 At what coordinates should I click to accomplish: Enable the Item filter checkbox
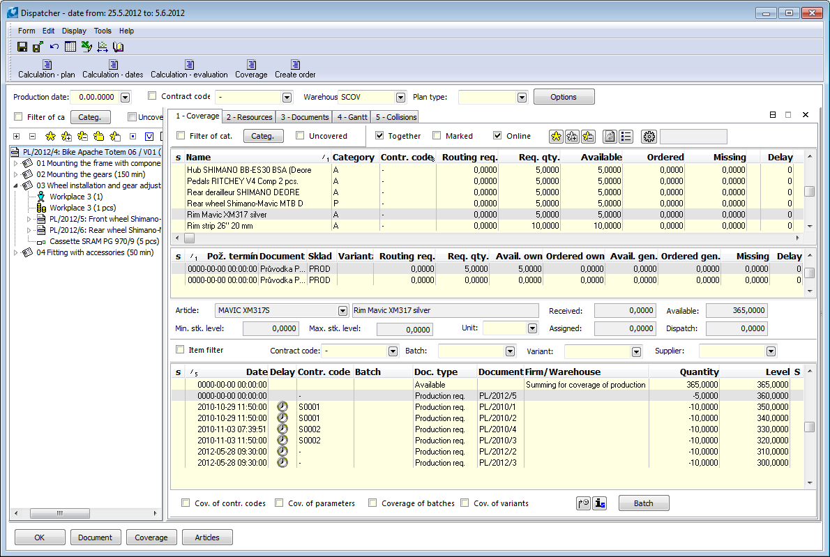click(x=180, y=350)
